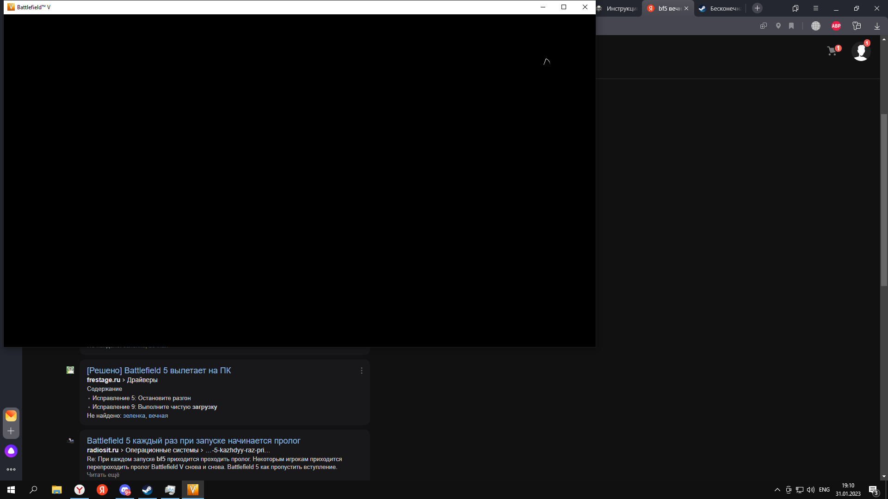Open the frestage.ru result three-dot menu
This screenshot has height=499, width=888.
362,371
